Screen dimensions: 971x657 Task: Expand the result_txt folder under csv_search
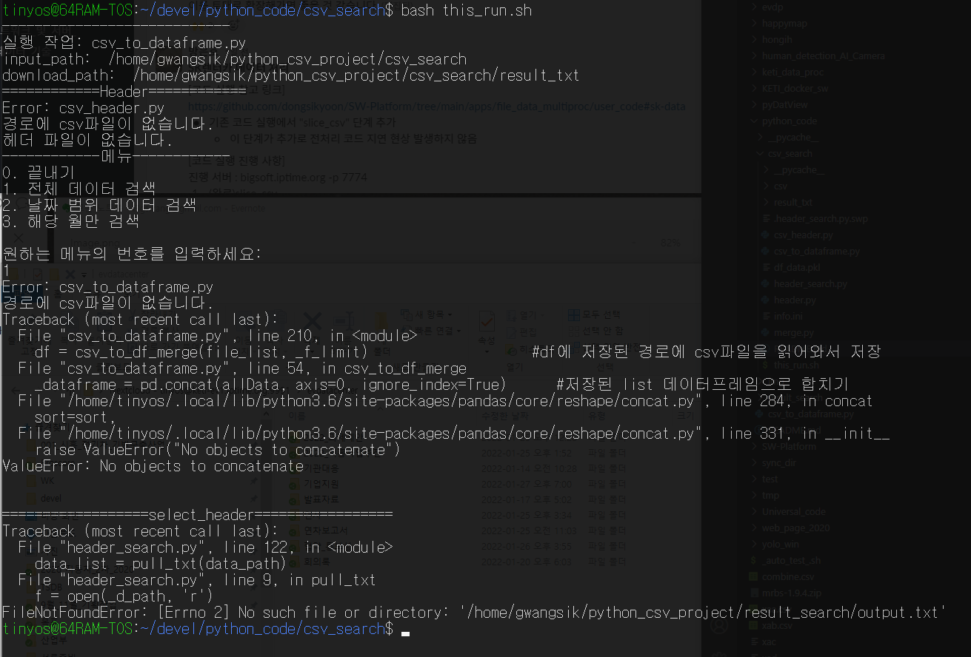pos(767,202)
